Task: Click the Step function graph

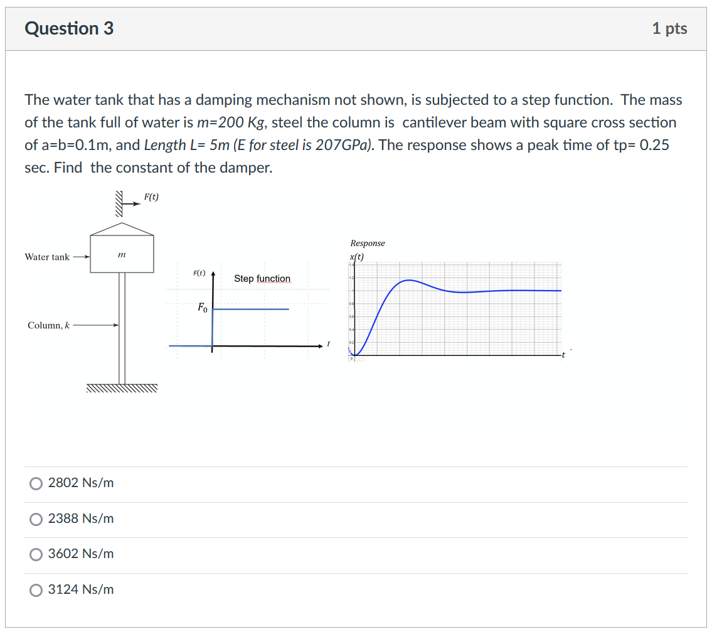Action: point(248,311)
